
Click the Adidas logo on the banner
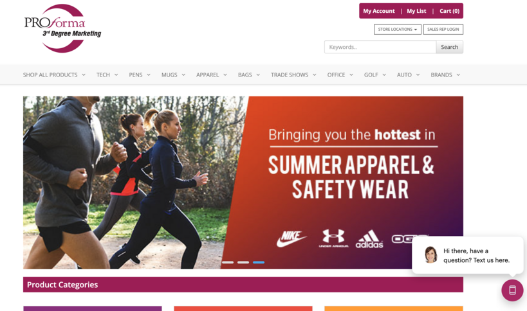(369, 239)
